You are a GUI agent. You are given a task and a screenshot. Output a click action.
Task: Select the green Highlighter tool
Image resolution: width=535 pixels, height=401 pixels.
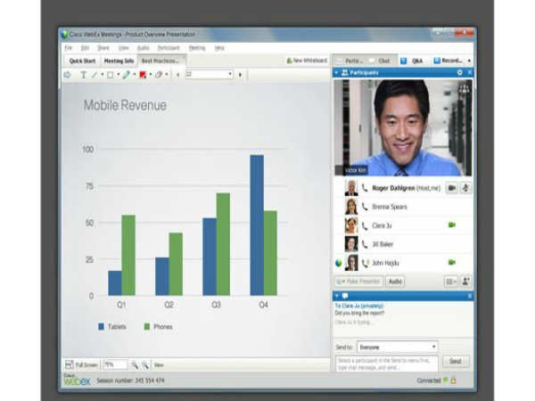127,74
